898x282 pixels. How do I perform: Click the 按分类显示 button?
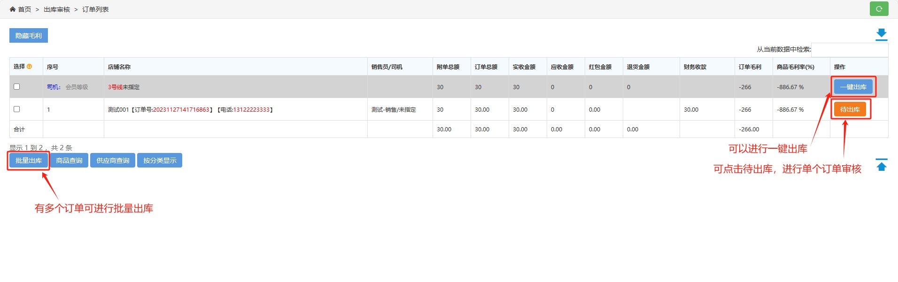tap(160, 160)
